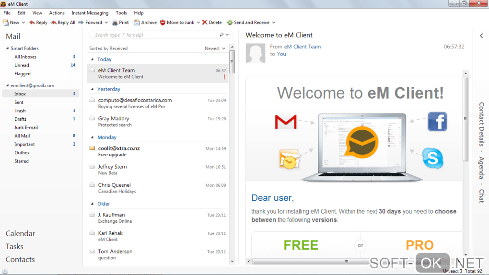Open the Instant Messaging menu
489x275 pixels.
pos(90,13)
